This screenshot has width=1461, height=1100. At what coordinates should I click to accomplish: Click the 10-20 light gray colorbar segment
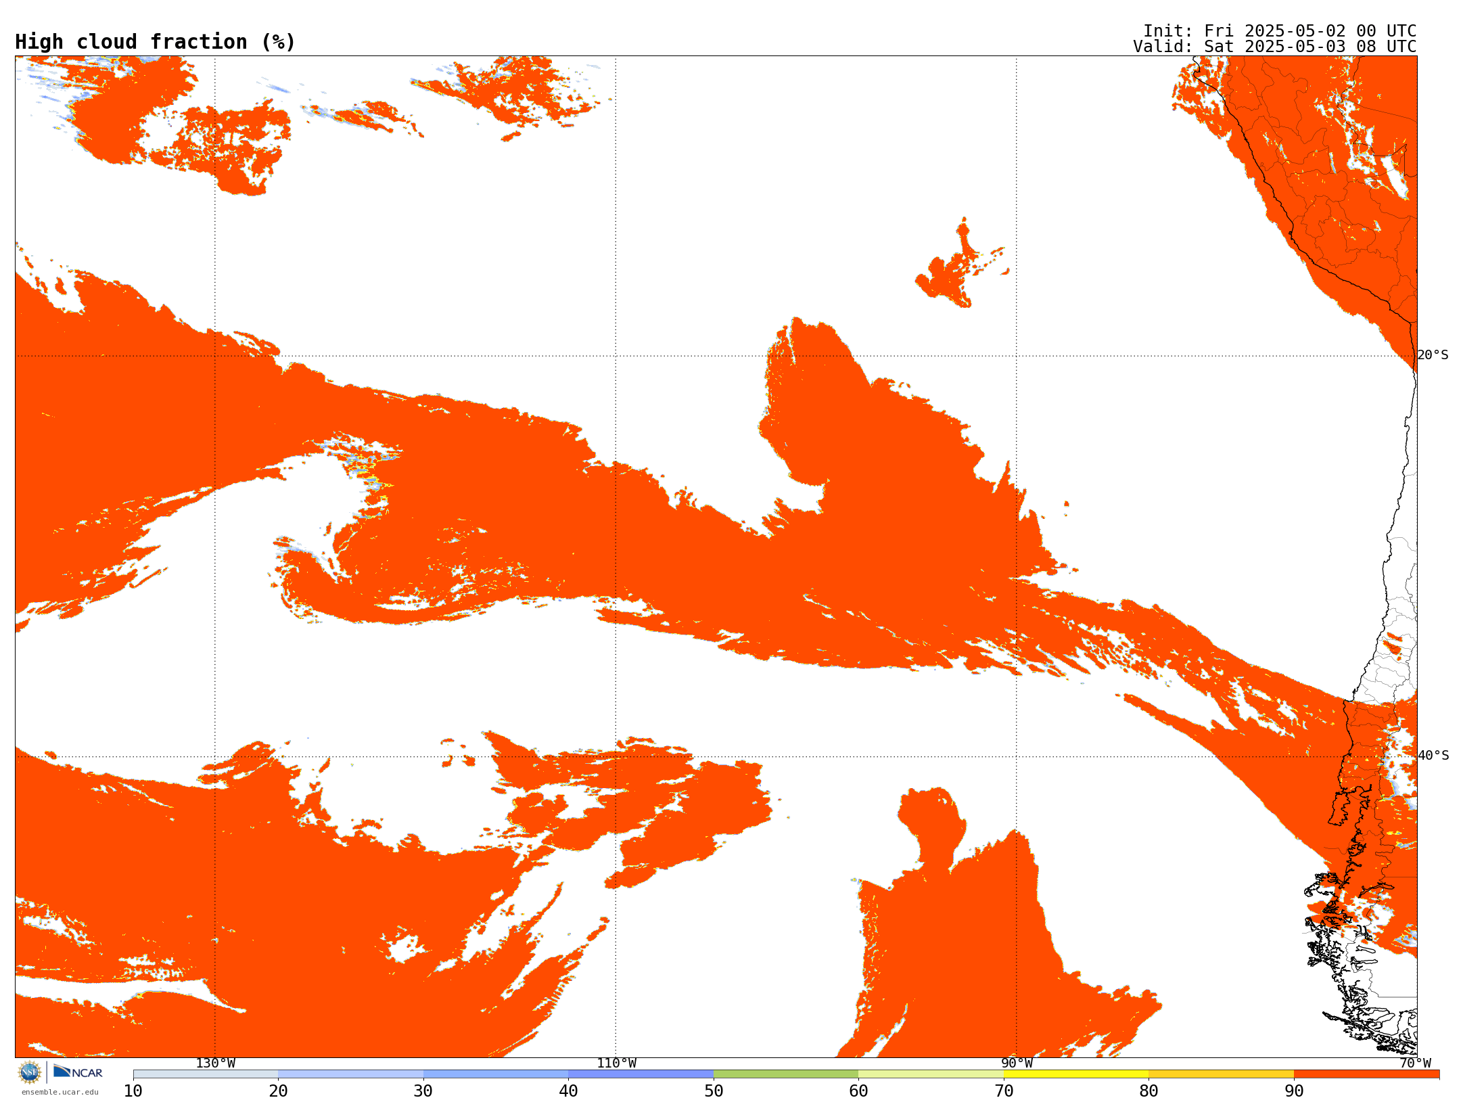(x=206, y=1074)
